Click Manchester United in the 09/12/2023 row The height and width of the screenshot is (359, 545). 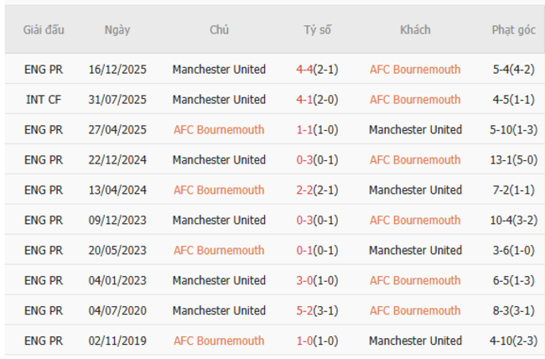pyautogui.click(x=219, y=221)
